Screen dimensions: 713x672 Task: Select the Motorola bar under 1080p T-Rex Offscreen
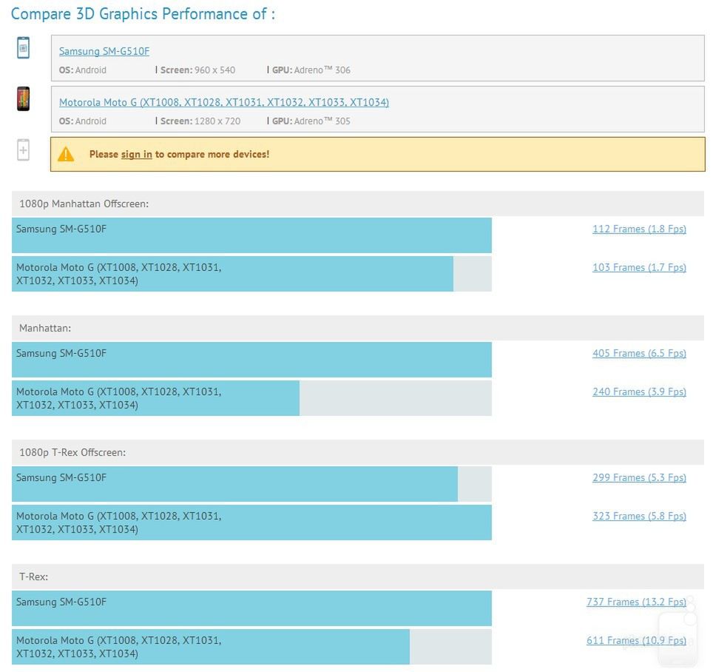pyautogui.click(x=251, y=523)
